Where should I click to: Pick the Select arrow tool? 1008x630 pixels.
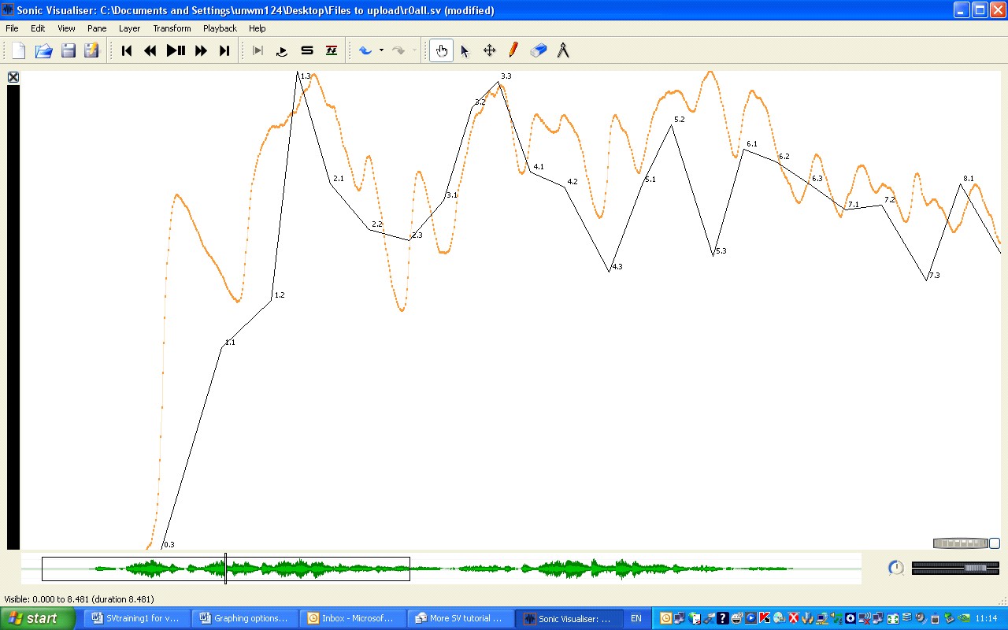coord(465,50)
